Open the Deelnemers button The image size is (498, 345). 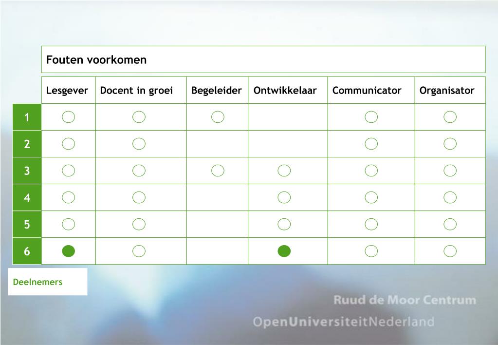[48, 282]
